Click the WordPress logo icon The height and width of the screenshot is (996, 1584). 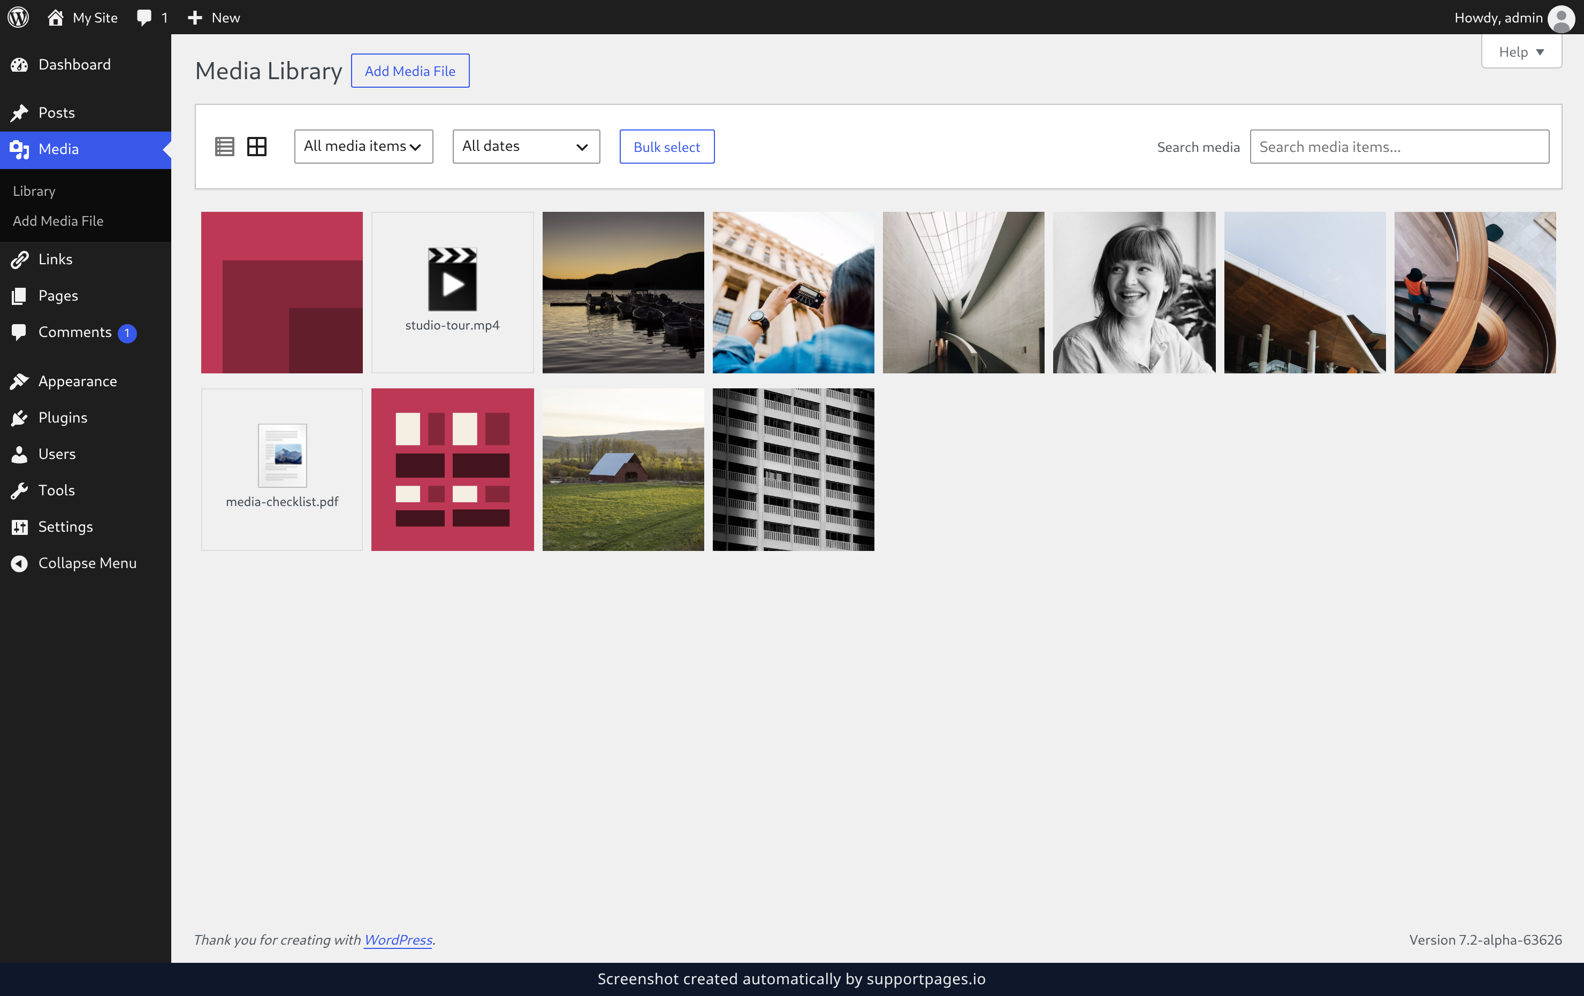pyautogui.click(x=18, y=17)
